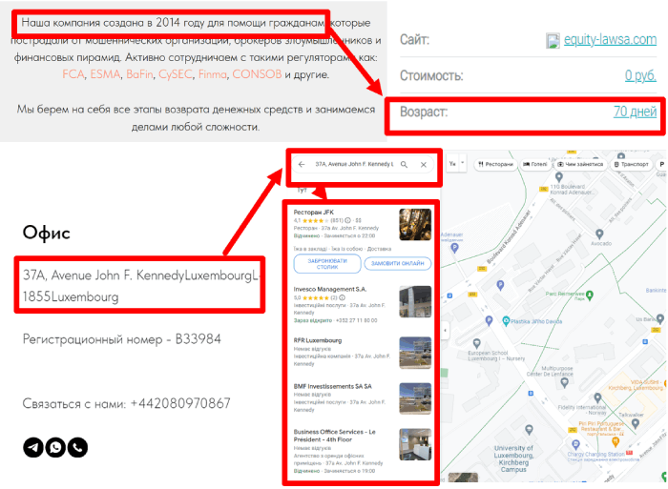The image size is (668, 489).
Task: Click the Сайт: label
Action: [414, 40]
